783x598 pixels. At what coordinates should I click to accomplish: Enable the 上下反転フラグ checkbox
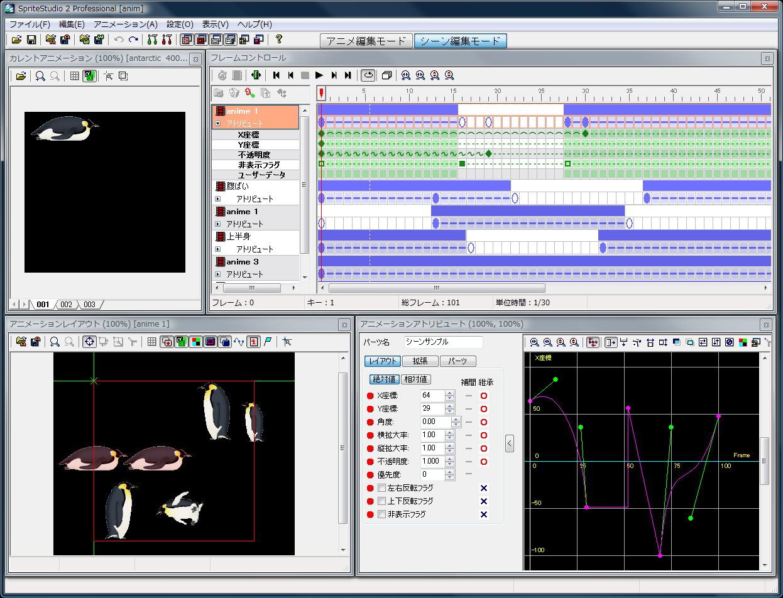tap(381, 501)
